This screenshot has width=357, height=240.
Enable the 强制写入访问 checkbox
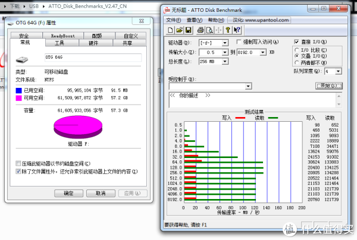coord(239,42)
